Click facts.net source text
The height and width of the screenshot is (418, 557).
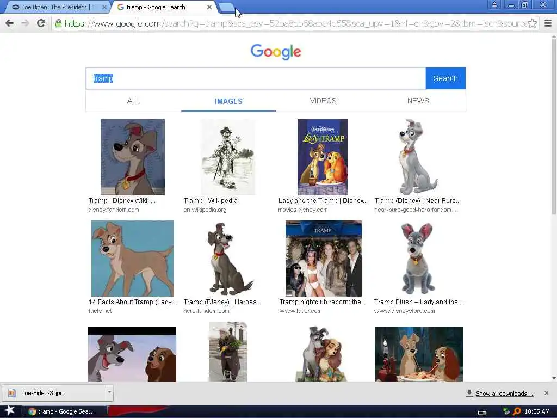coord(100,311)
